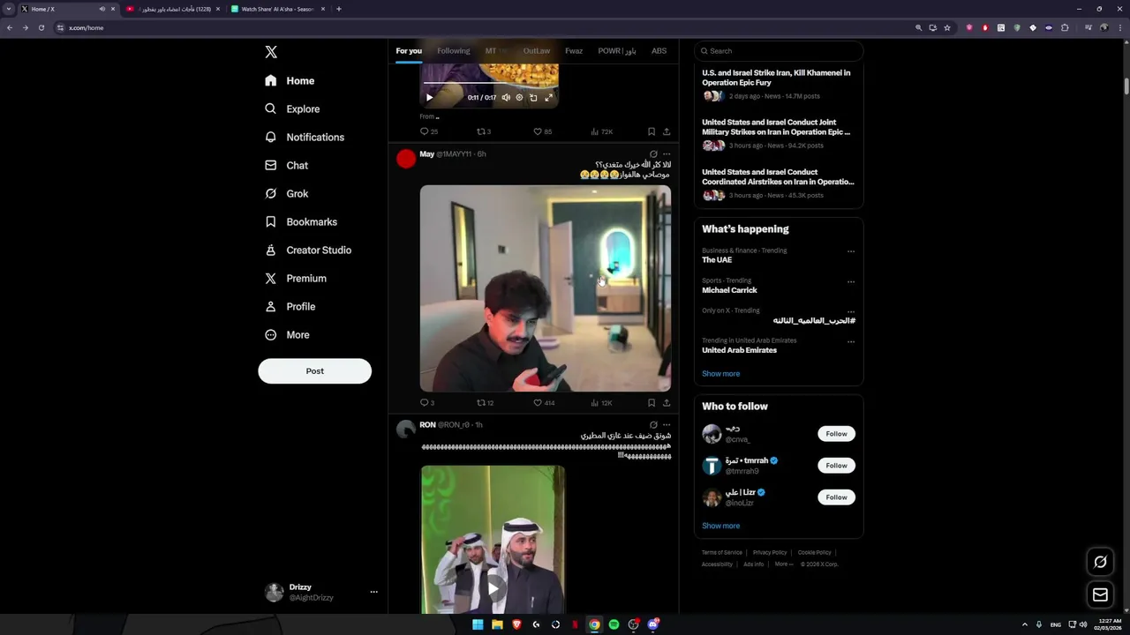
Task: Expand the More menu in sidebar
Action: tap(287, 334)
